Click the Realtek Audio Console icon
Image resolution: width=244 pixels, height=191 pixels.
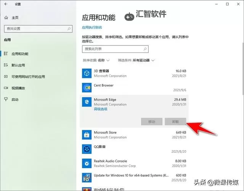click(x=87, y=163)
